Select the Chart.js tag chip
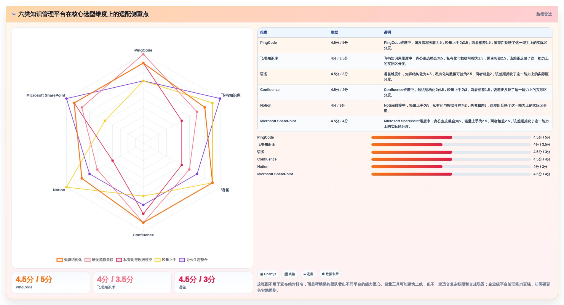The image size is (564, 305). 268,274
